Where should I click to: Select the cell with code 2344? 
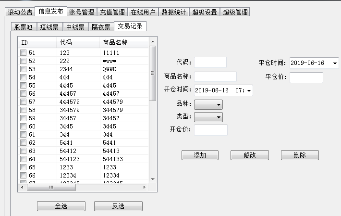[66, 69]
